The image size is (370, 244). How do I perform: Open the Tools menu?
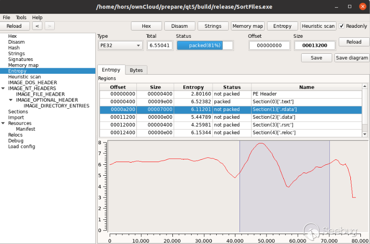[21, 17]
